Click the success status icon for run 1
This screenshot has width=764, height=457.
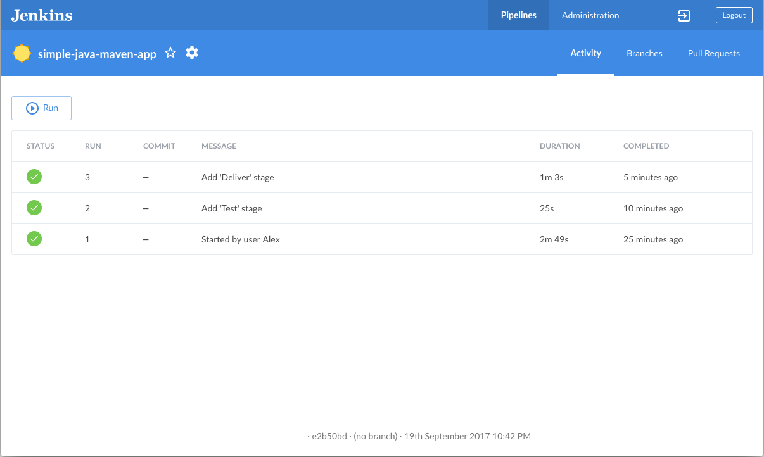tap(34, 239)
